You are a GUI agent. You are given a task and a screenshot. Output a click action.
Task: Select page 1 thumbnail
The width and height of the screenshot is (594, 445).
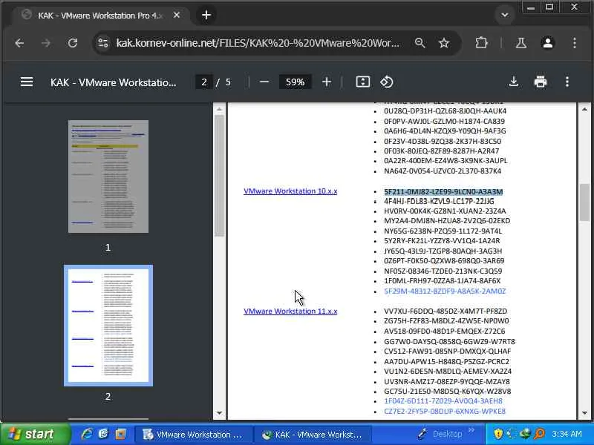tap(108, 177)
